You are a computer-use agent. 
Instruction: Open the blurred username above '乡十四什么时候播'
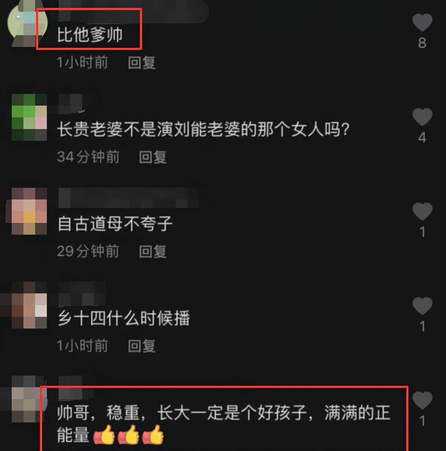pos(82,294)
